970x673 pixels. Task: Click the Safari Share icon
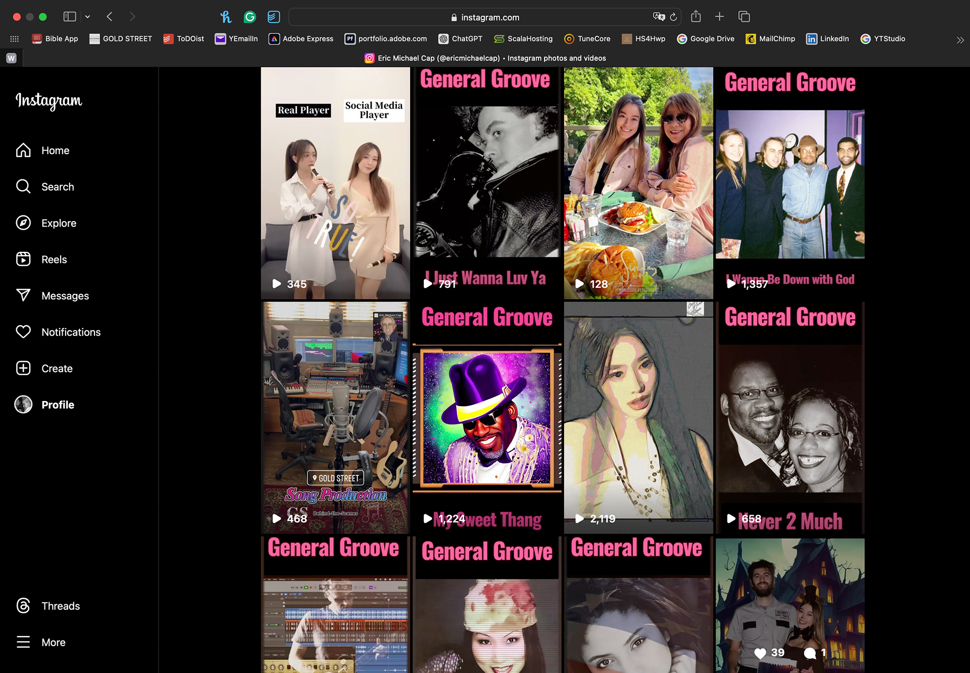[x=696, y=16]
